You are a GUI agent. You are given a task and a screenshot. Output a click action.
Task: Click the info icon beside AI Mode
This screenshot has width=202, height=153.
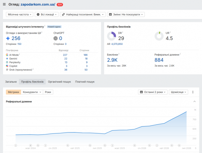19,54
